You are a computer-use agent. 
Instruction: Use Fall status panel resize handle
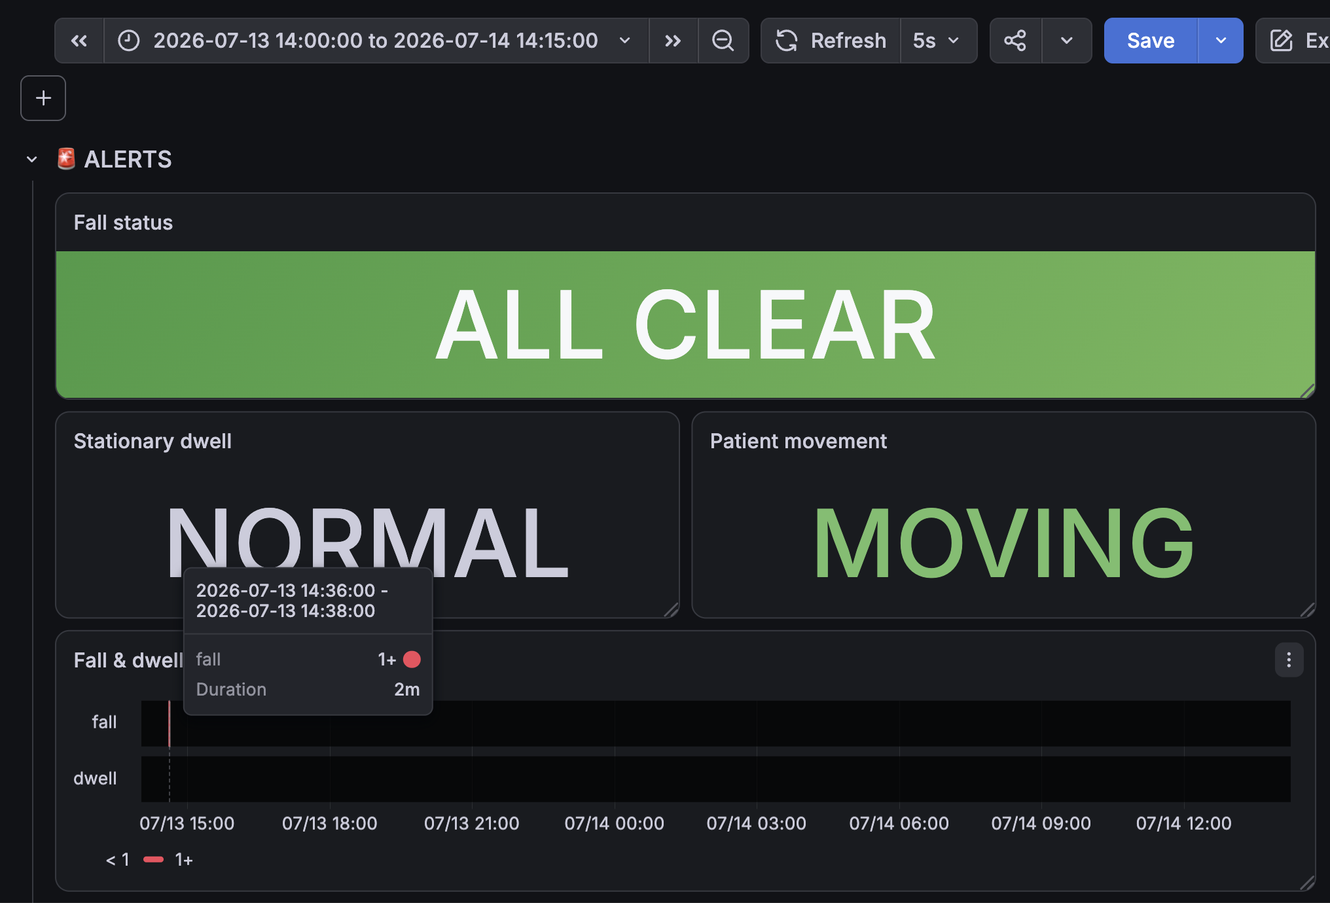pyautogui.click(x=1307, y=391)
